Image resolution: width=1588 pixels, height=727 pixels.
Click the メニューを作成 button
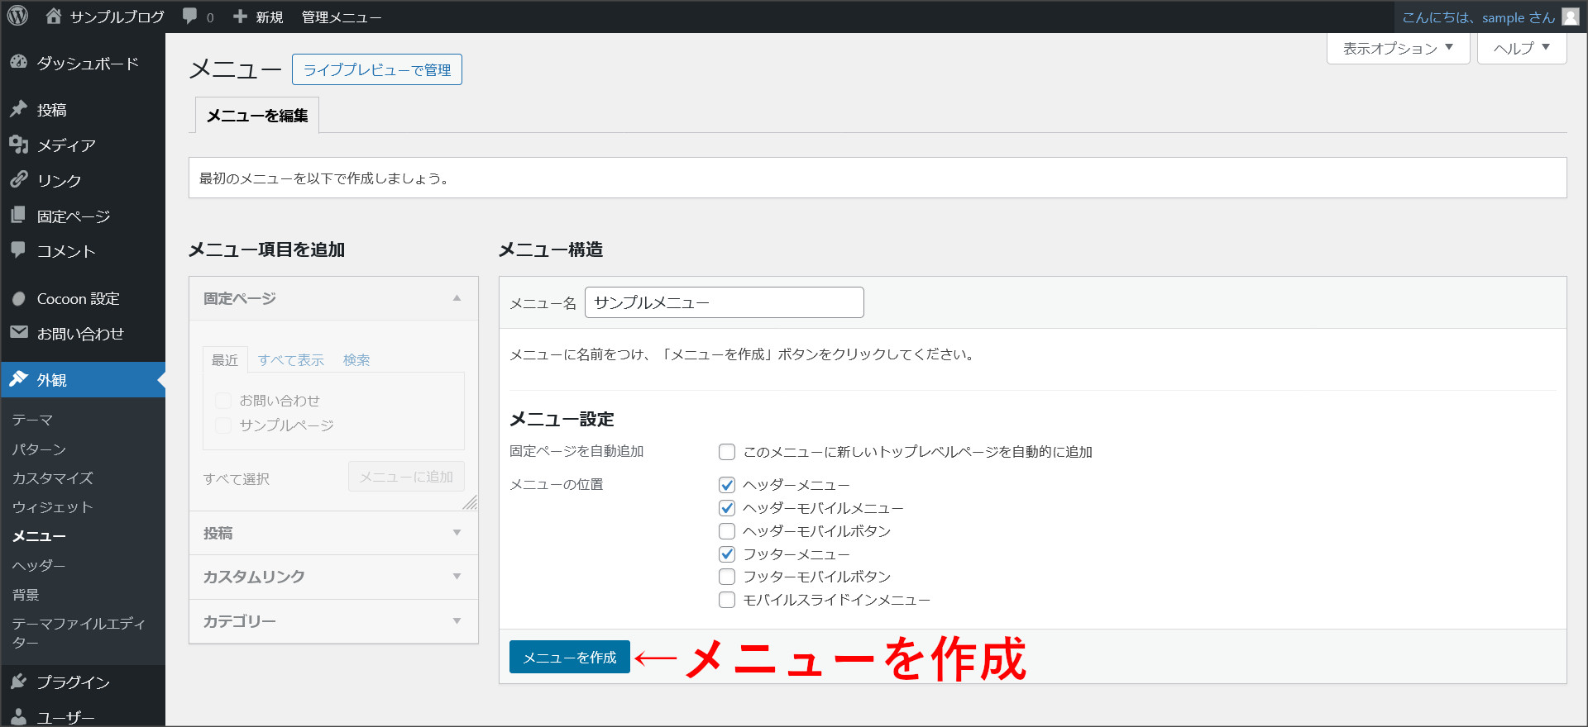click(x=569, y=658)
